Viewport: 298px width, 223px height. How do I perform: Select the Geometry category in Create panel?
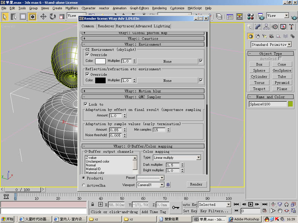click(250, 36)
